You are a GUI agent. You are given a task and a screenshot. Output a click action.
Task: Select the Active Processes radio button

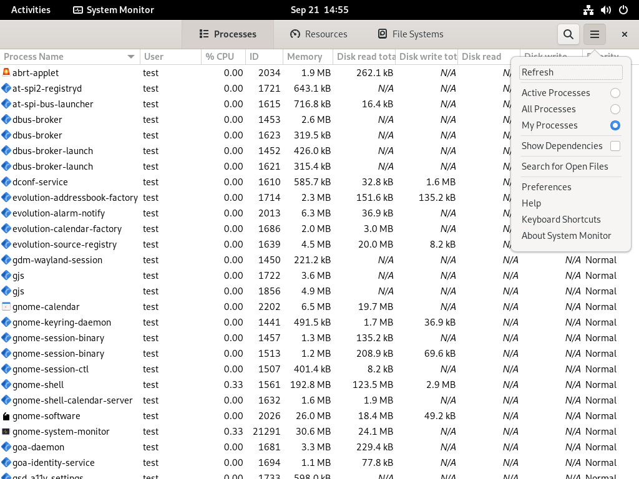615,93
